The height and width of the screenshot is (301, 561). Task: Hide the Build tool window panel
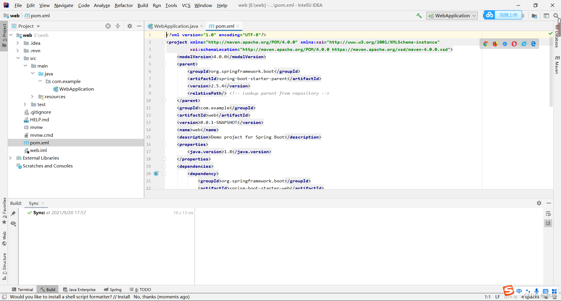point(549,203)
